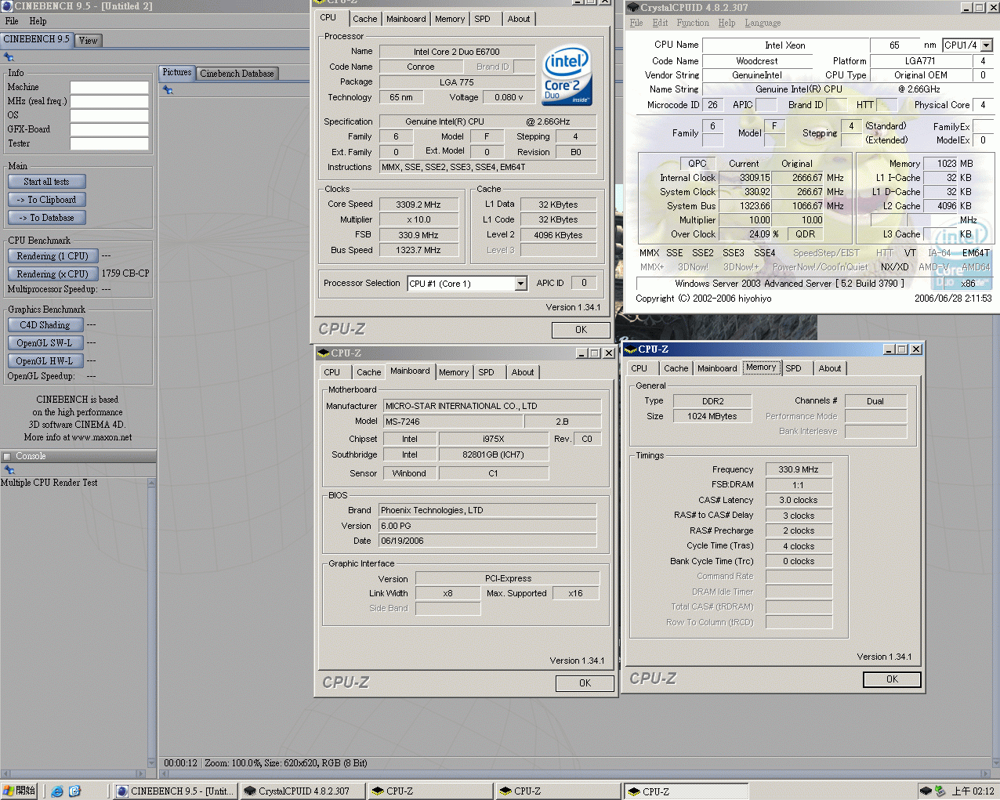
Task: Switch to CrystalCPUID from the taskbar
Action: [303, 791]
